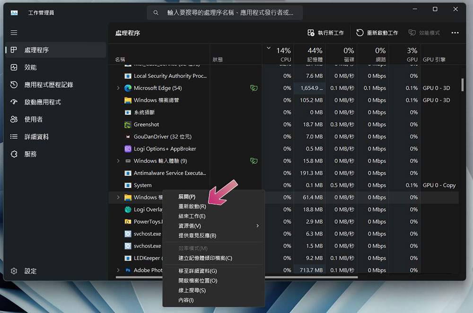
Task: Open the 資源值(V) submenu arrow
Action: pos(257,226)
